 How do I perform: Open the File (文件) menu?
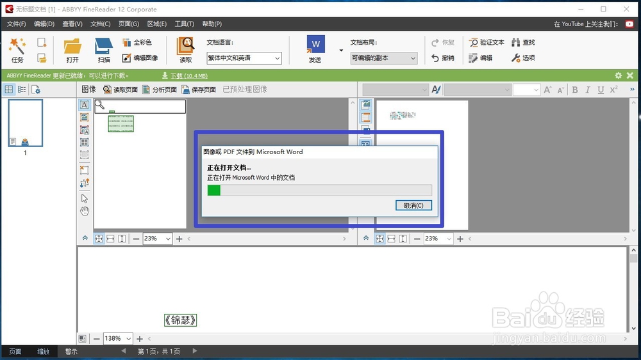pyautogui.click(x=16, y=24)
